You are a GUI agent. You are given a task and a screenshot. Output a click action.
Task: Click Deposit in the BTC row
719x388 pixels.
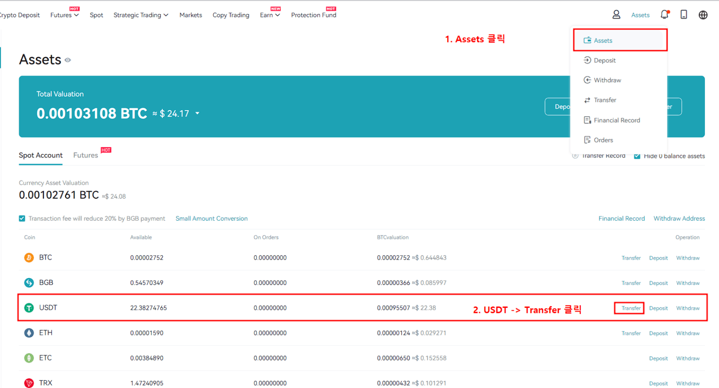coord(658,258)
